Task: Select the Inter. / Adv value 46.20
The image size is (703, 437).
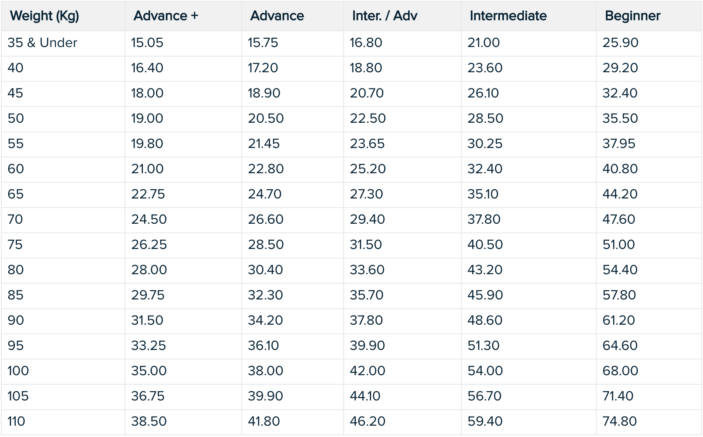Action: tap(367, 421)
